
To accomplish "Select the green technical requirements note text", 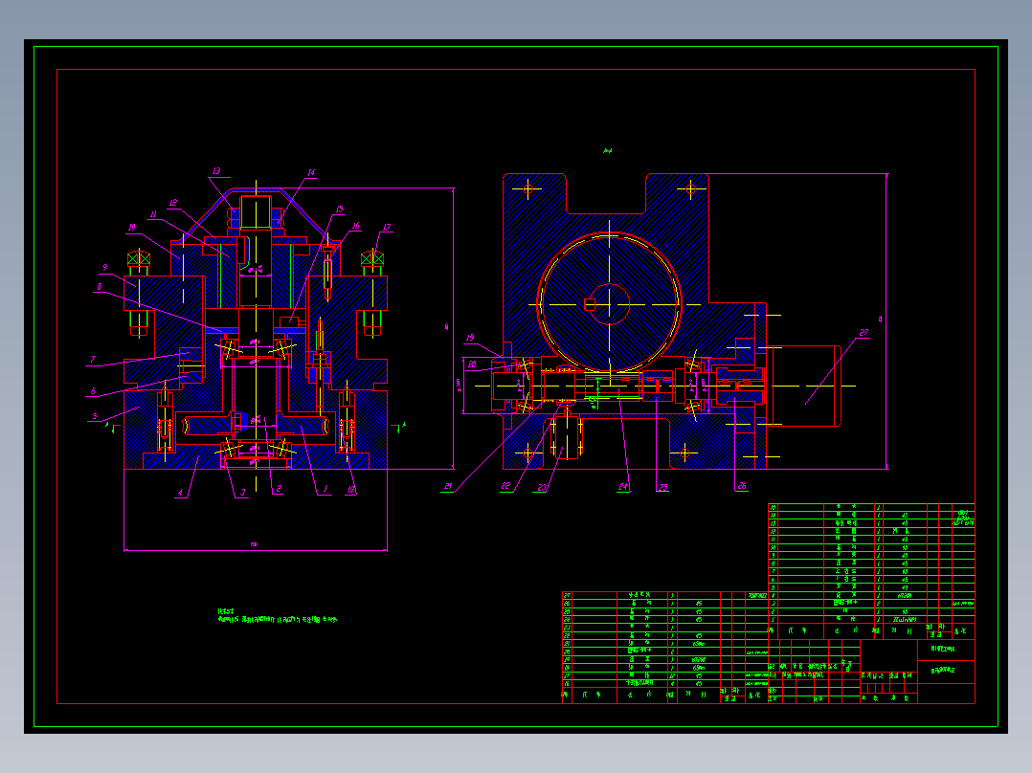I will (277, 616).
